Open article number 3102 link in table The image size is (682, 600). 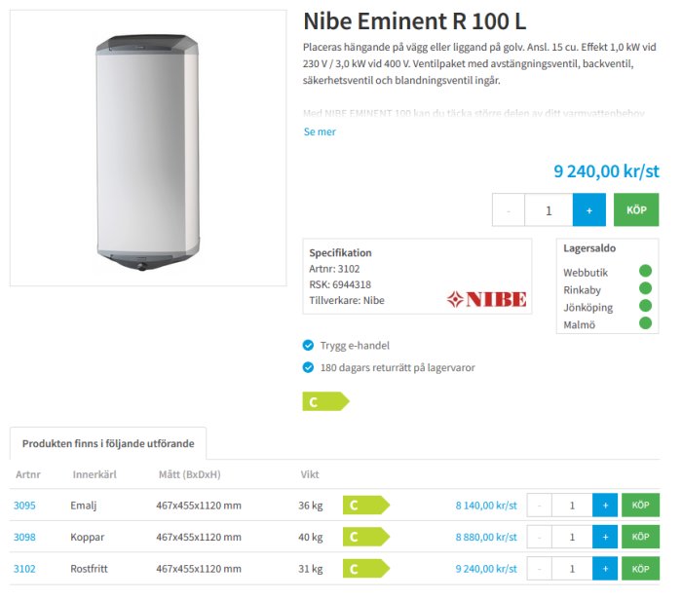(24, 569)
